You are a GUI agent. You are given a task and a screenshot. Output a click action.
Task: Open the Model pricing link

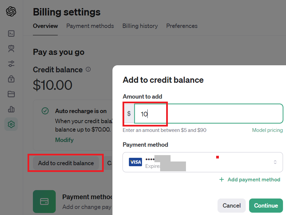pyautogui.click(x=268, y=130)
